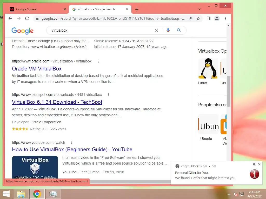Open the Chrome three-dot menu
The height and width of the screenshot is (199, 266).
225,18
